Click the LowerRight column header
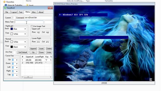This screenshot has width=161, height=91. click(x=39, y=57)
